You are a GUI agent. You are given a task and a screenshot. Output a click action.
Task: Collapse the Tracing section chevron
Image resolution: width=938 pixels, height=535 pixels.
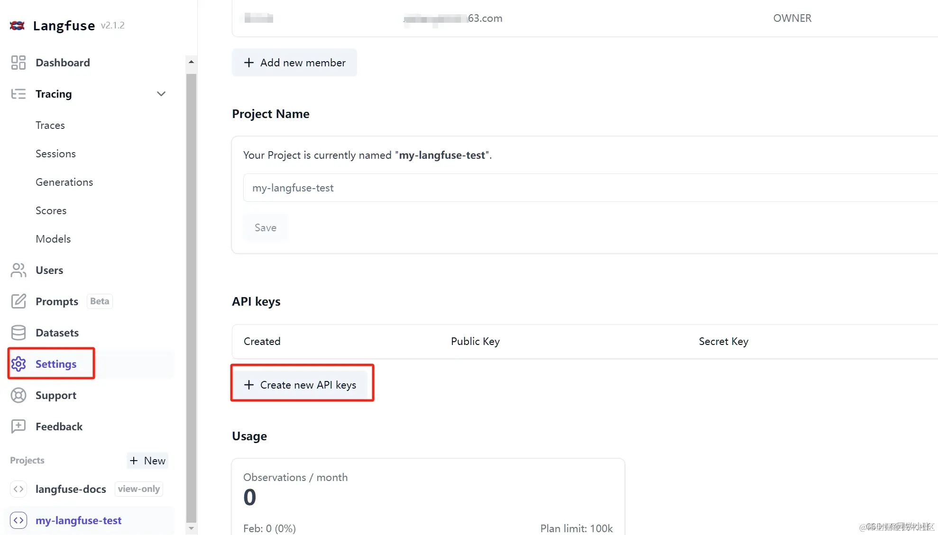point(161,94)
